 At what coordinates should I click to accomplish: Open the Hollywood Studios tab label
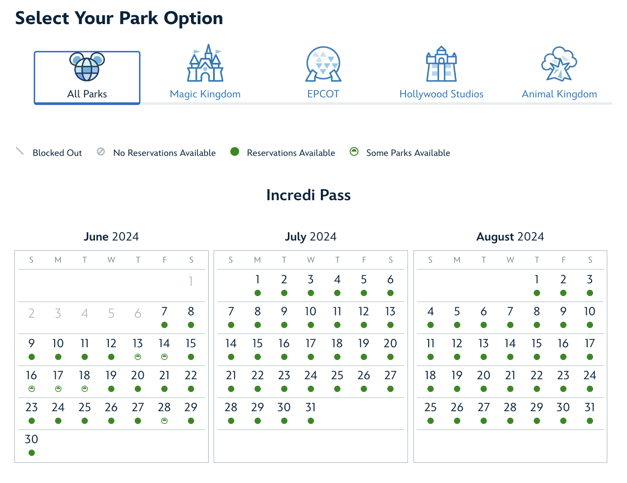coord(441,94)
